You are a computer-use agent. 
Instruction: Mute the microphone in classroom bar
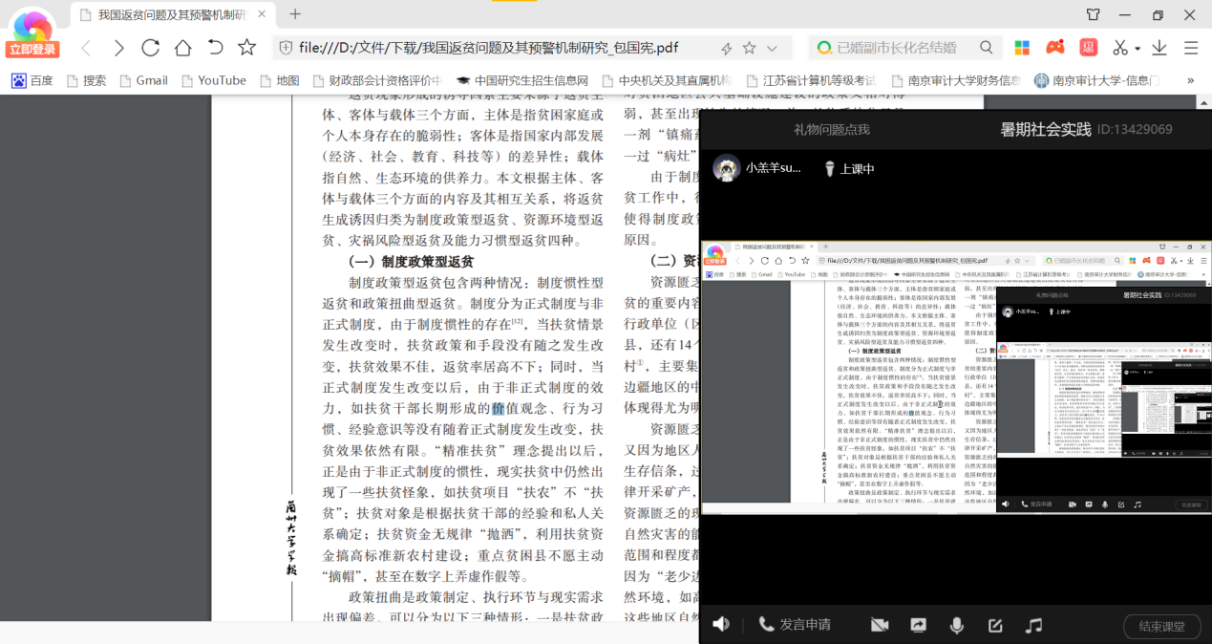[956, 625]
